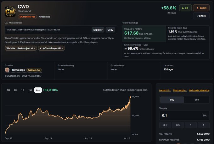Screen dimensions: 214x144
Task: Select the Buy tab
Action: point(172,100)
